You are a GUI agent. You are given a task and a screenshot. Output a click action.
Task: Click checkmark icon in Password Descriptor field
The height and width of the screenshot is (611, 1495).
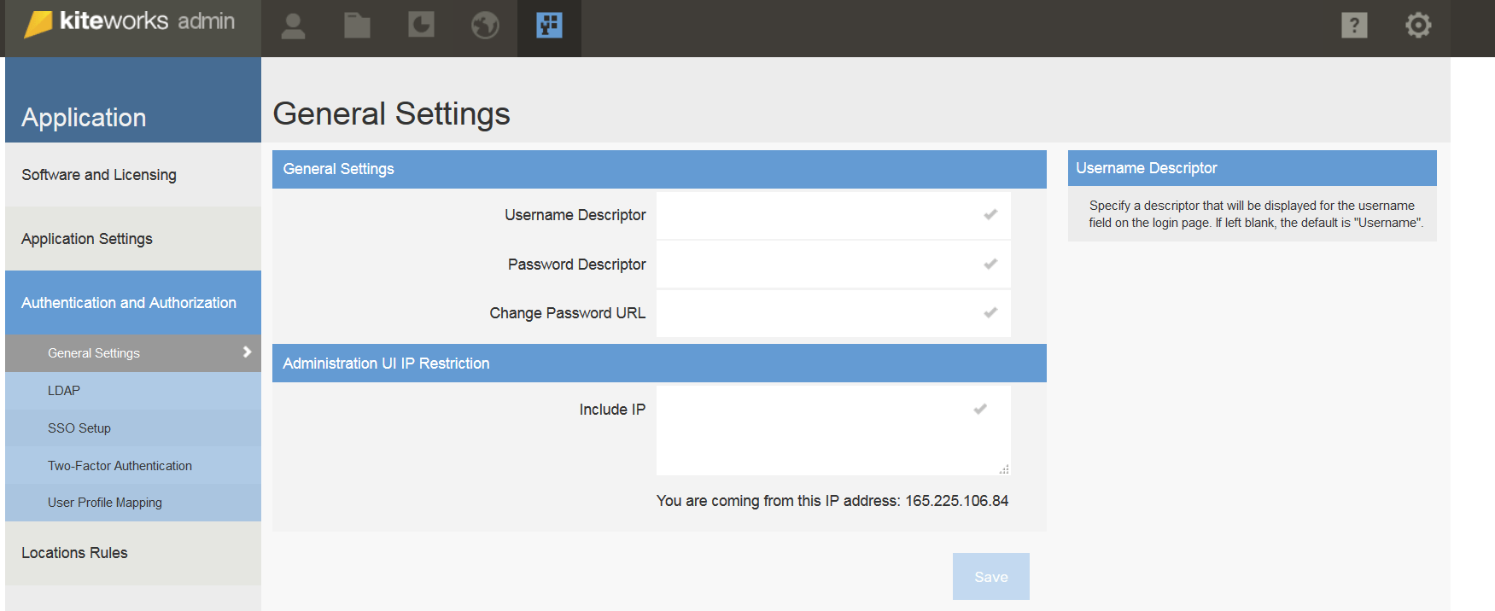(990, 264)
